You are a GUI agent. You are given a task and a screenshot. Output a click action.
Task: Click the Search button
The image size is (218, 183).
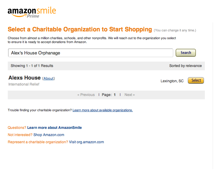point(186,53)
